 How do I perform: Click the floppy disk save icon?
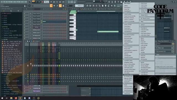[121, 2]
